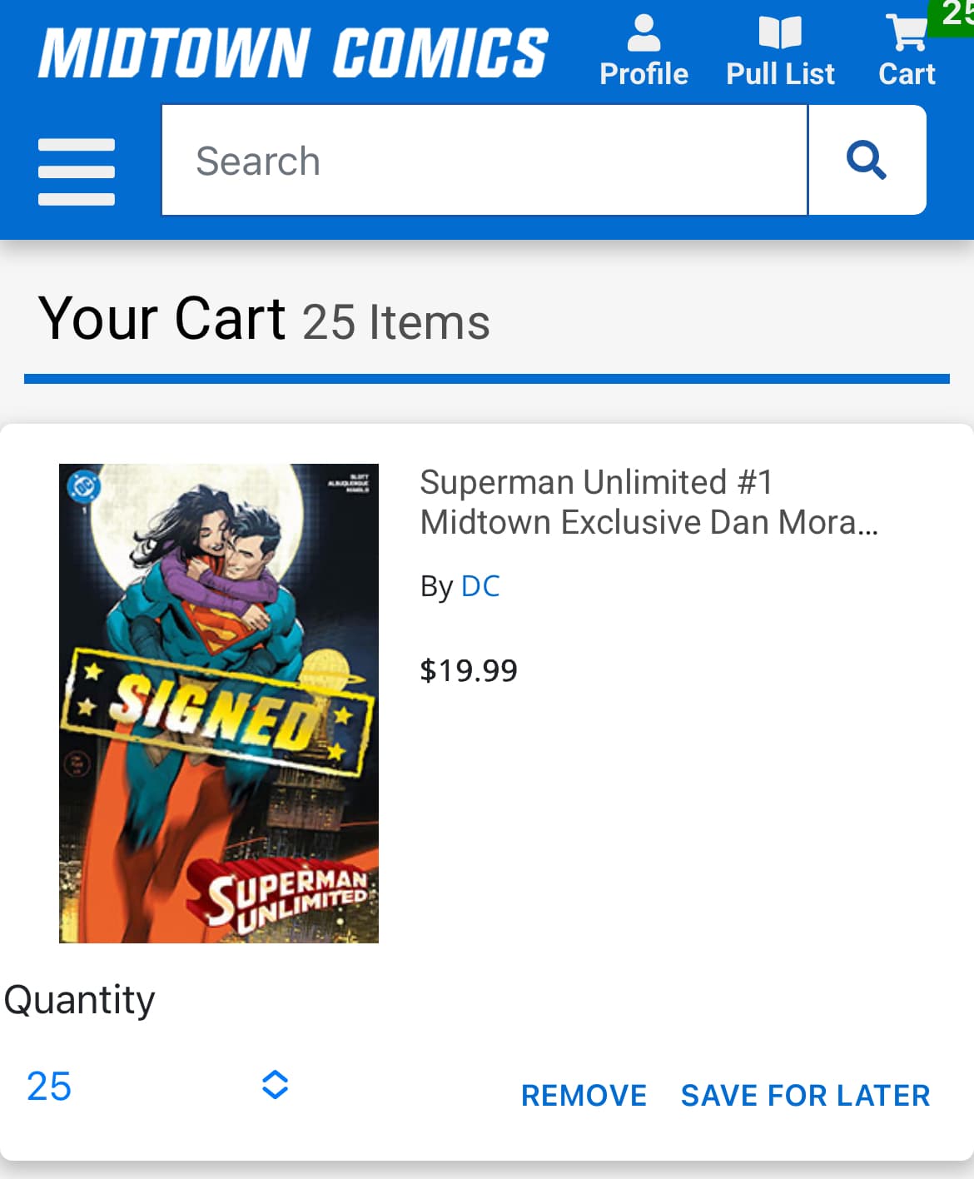Click the Your Cart heading
Viewport: 974px width, 1179px height.
[x=163, y=319]
